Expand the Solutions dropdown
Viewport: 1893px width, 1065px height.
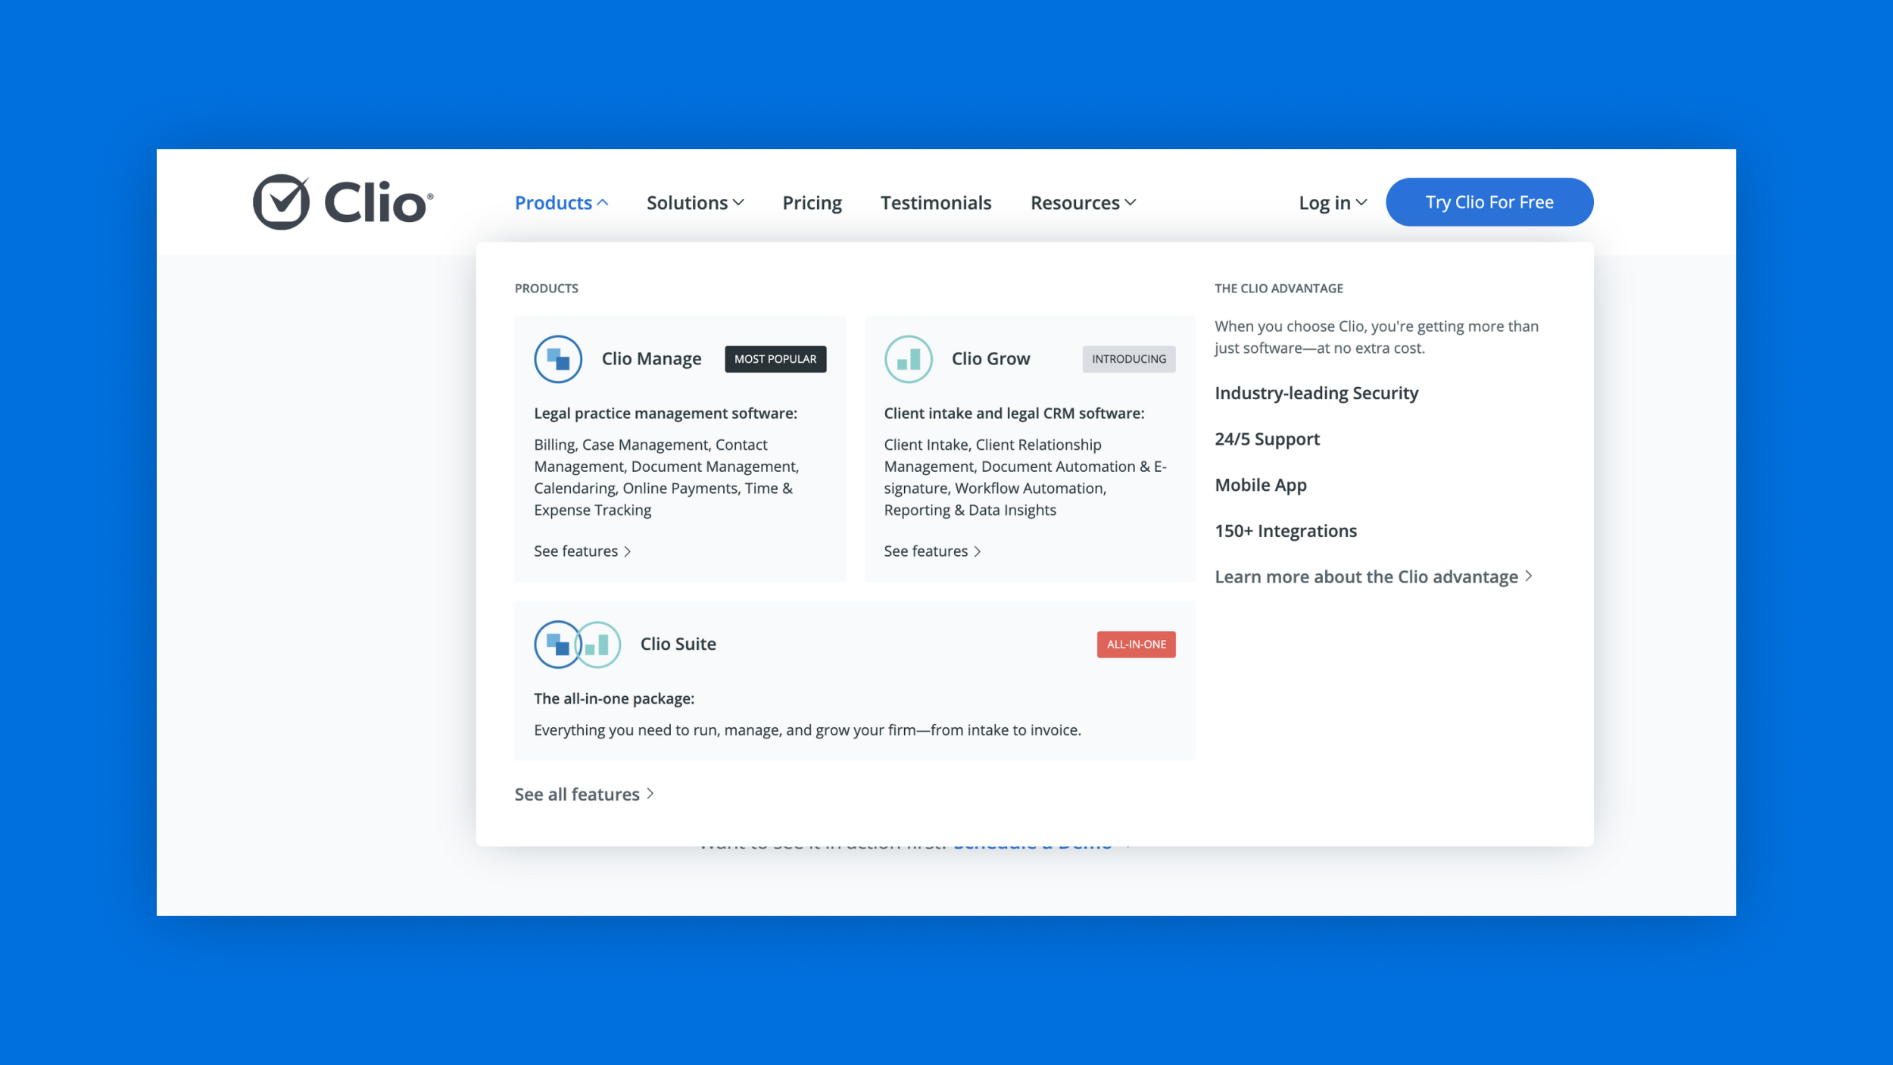(x=695, y=203)
